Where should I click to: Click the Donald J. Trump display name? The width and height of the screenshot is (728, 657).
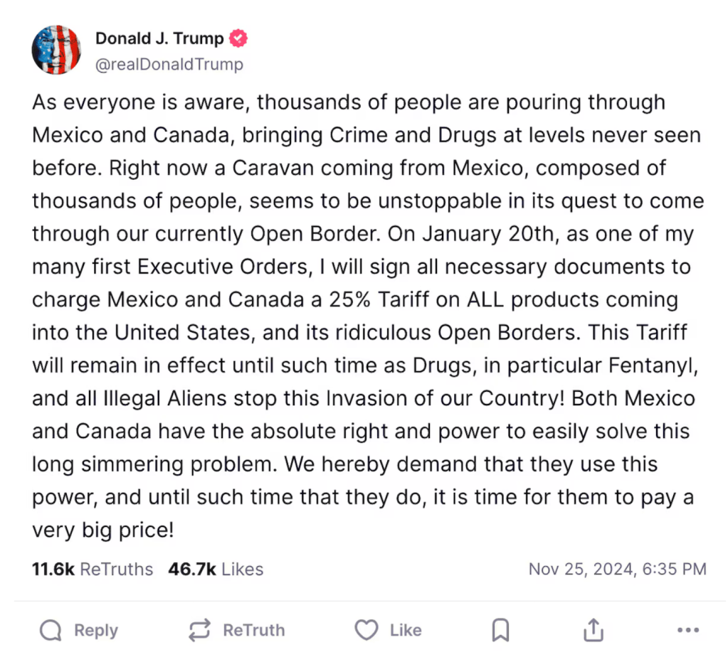click(x=159, y=38)
